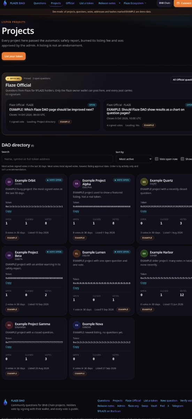192x419 pixels.
Task: Open the Release notes nav item
Action: 107,3
